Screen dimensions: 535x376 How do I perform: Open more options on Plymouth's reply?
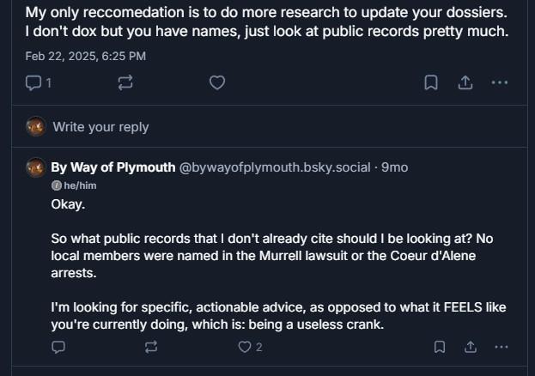click(502, 347)
